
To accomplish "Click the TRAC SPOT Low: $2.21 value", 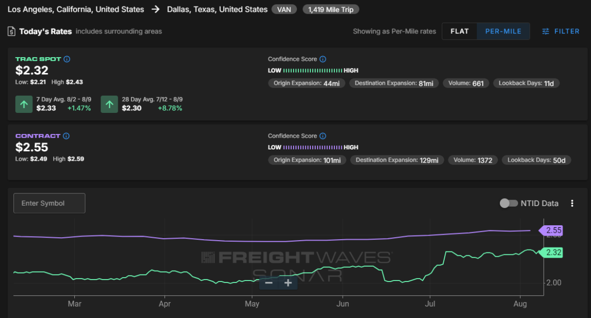I will point(31,82).
